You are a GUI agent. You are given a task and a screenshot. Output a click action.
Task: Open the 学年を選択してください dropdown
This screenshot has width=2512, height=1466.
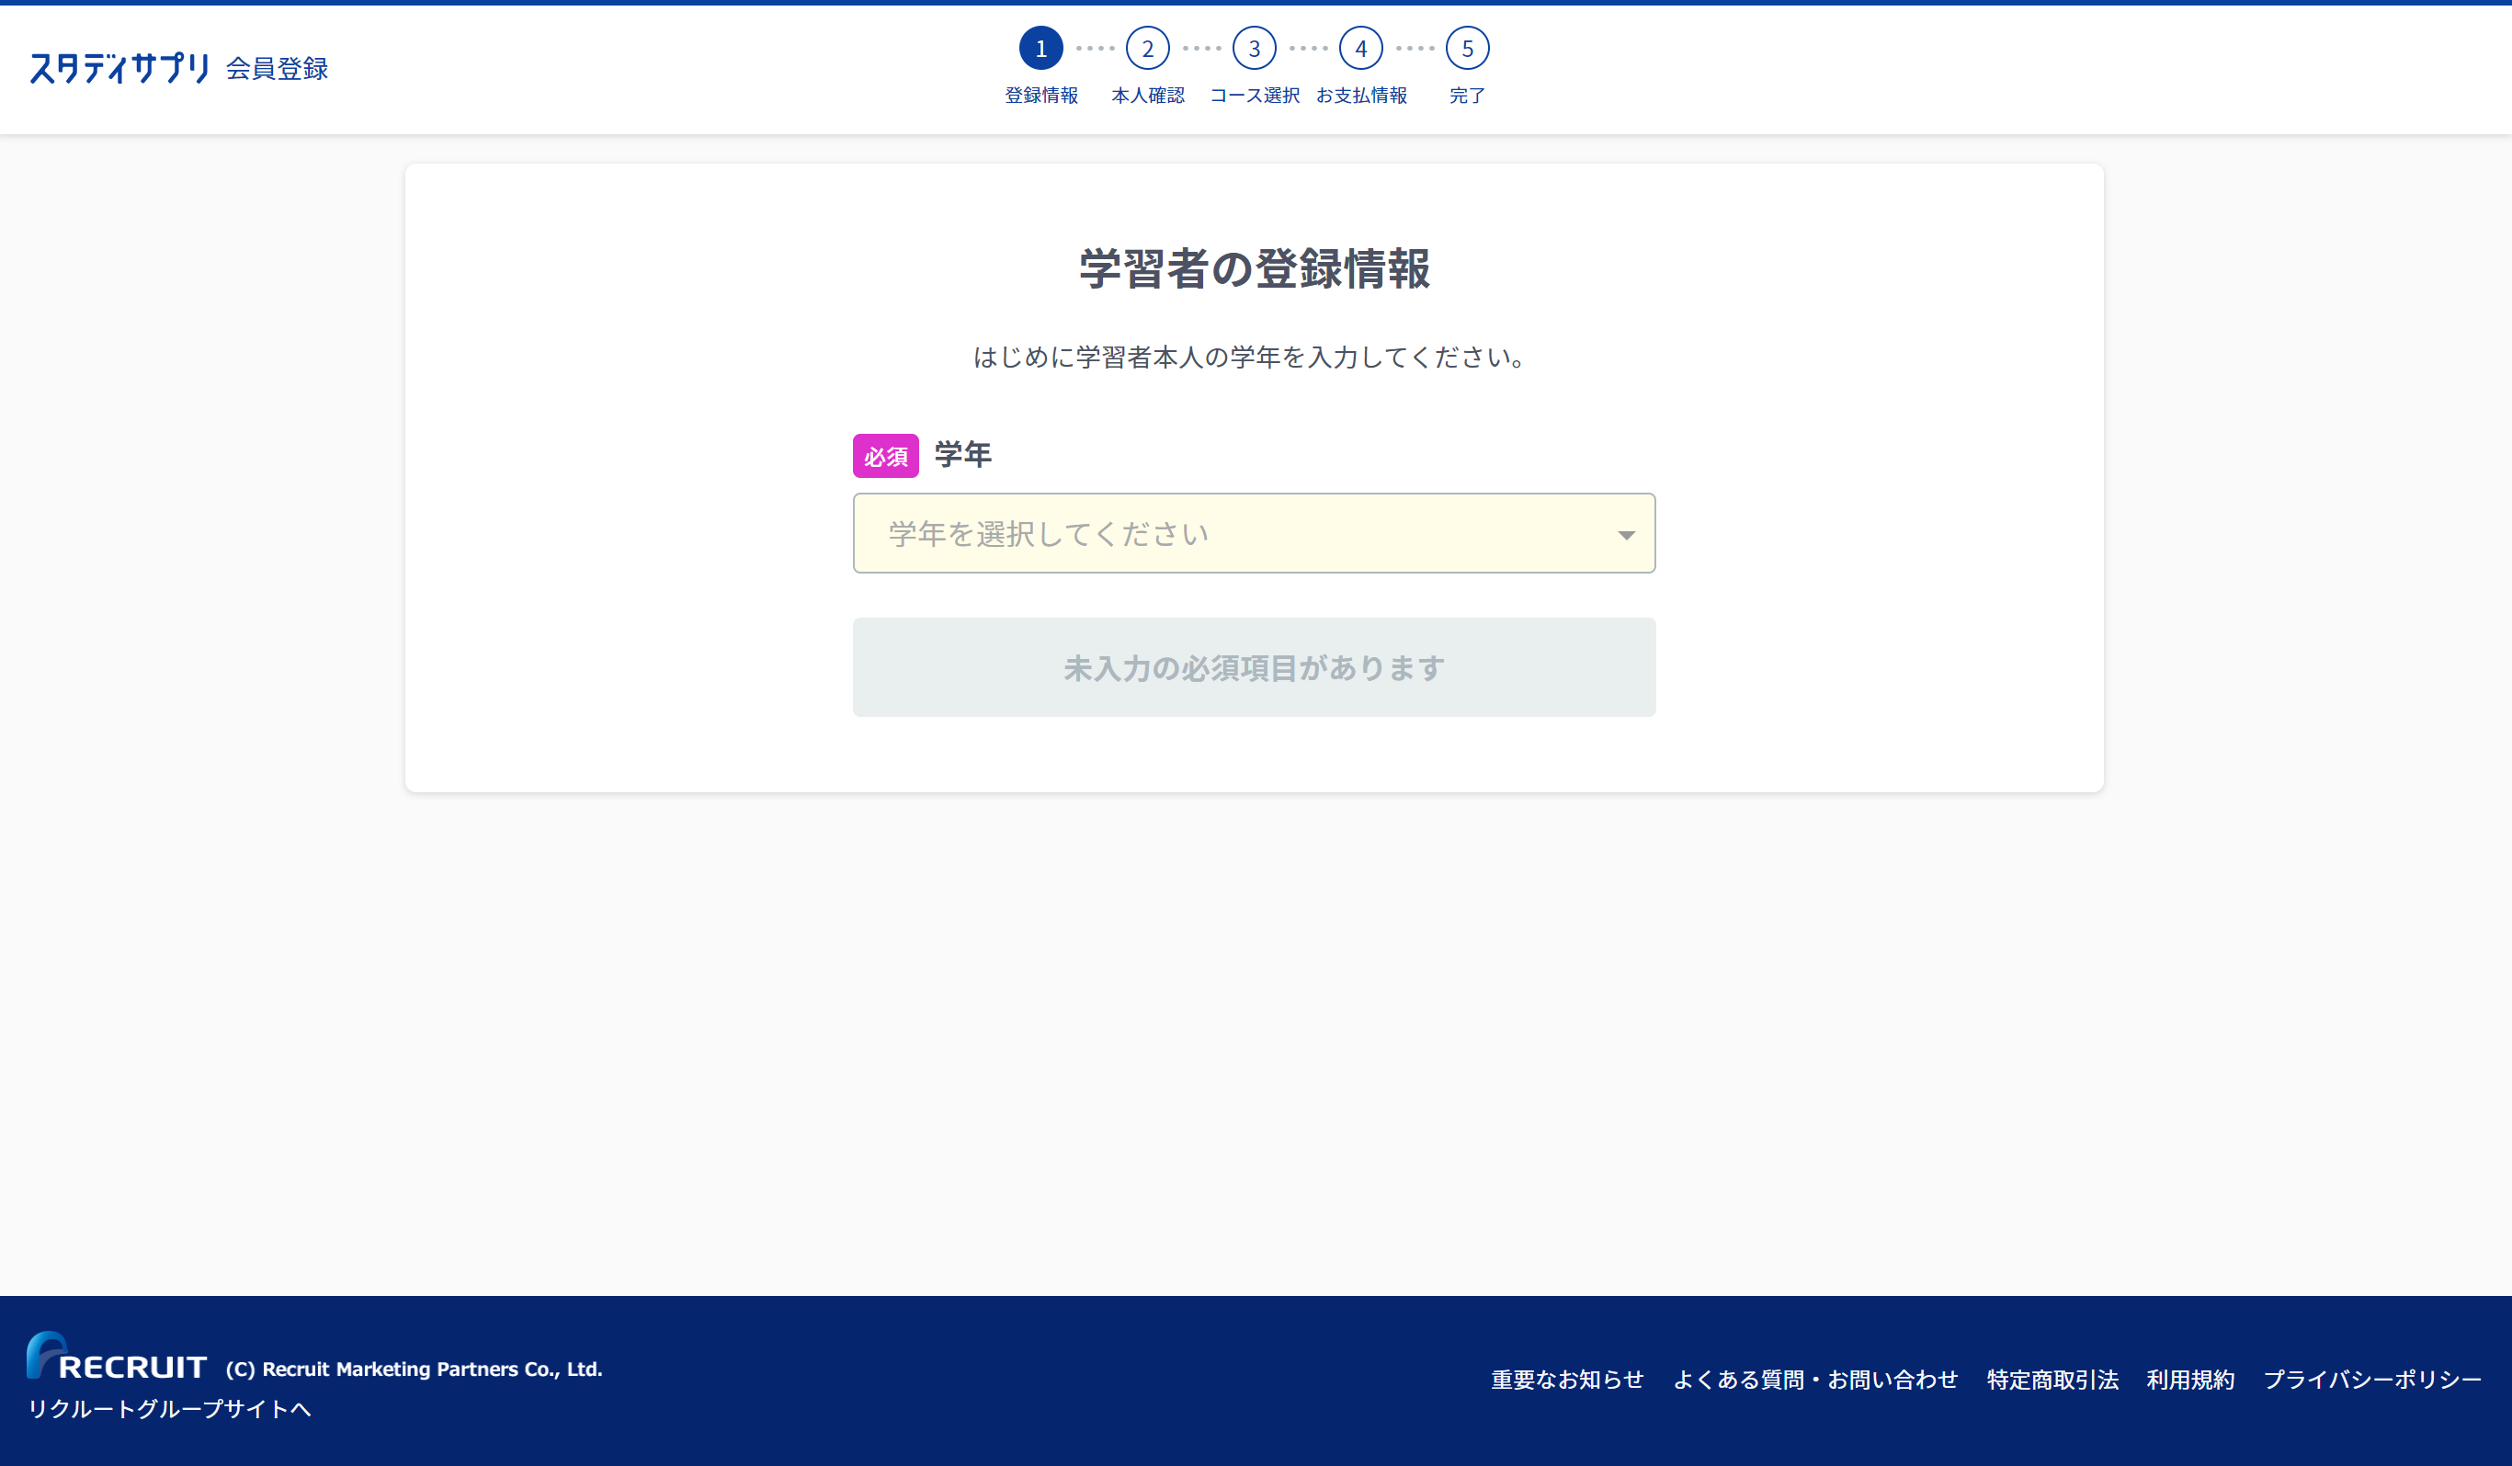[x=1254, y=533]
